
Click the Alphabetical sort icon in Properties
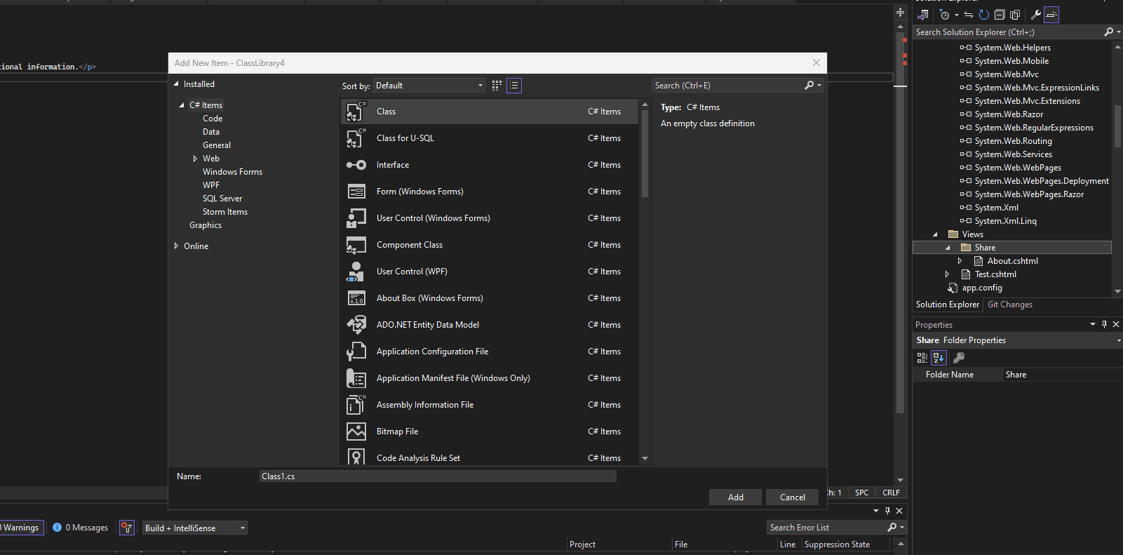tap(939, 358)
